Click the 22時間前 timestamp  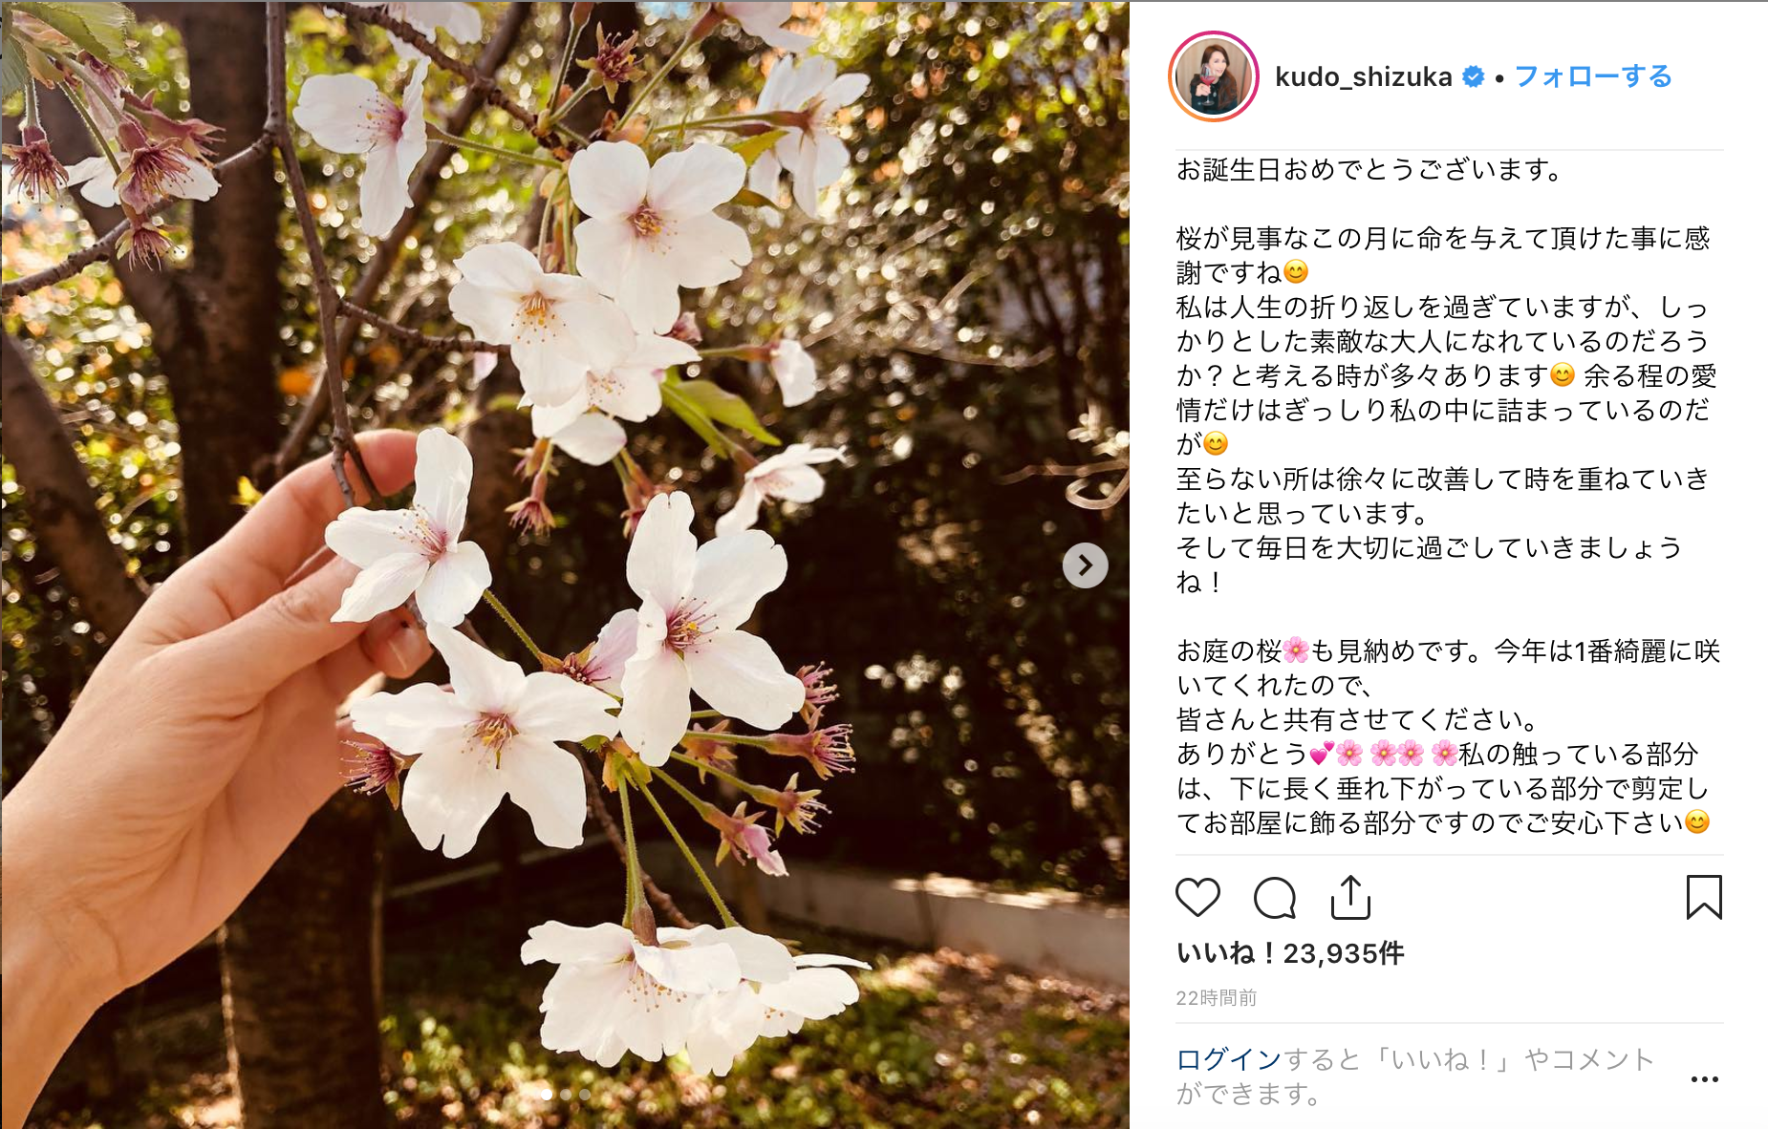click(1216, 998)
